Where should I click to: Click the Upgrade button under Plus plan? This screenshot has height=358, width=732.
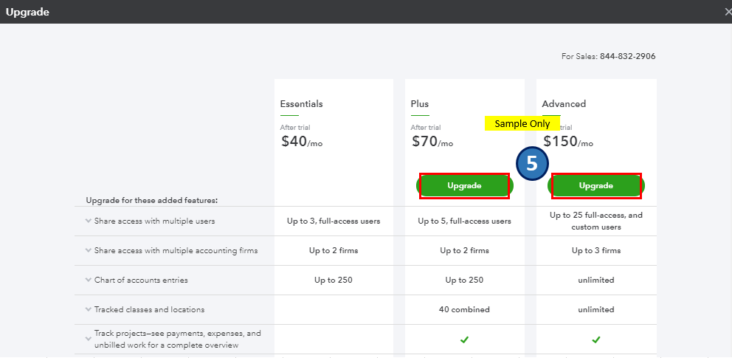pyautogui.click(x=464, y=186)
